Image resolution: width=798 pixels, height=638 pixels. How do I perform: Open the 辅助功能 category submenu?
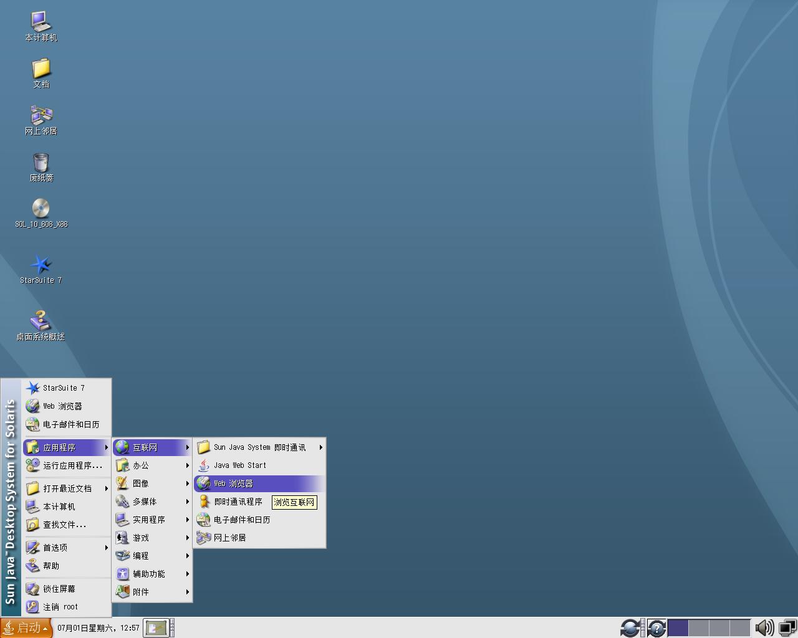(152, 574)
